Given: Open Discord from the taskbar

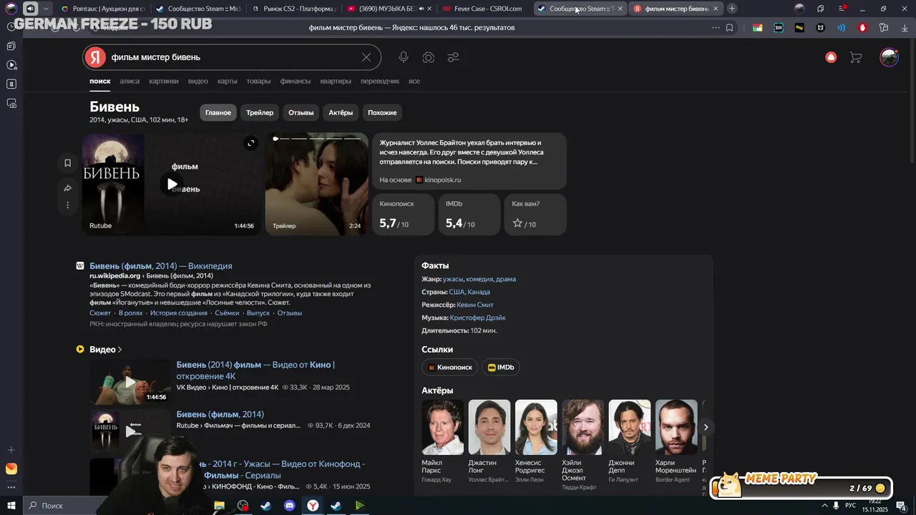Looking at the screenshot, I should tap(290, 506).
